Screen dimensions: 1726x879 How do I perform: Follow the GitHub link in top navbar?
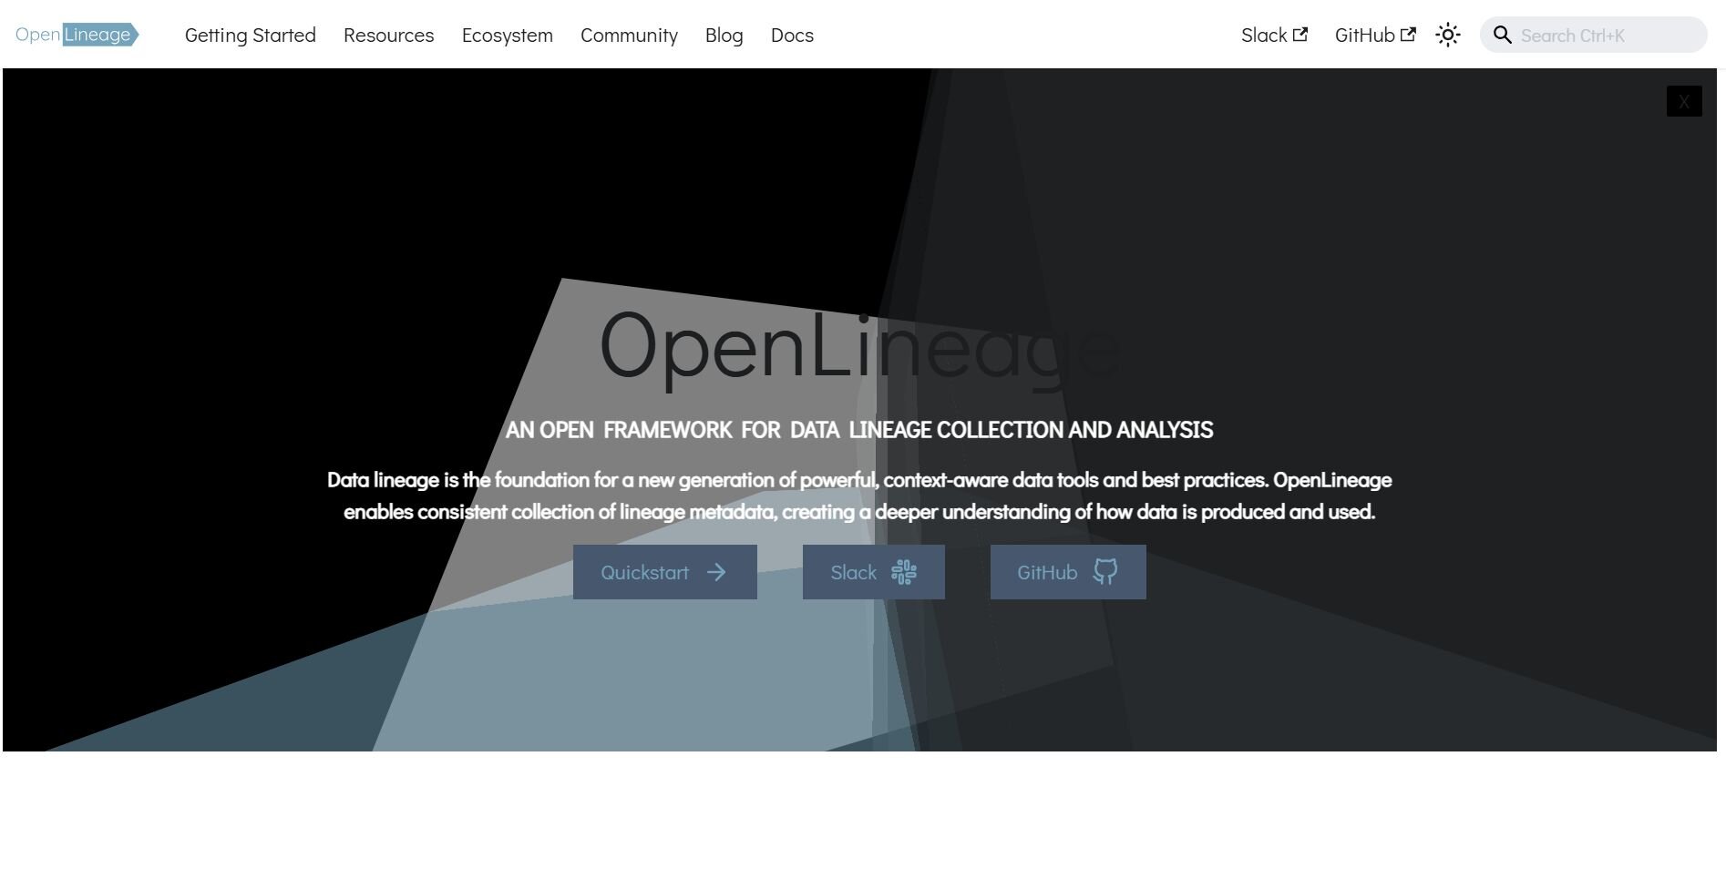pos(1364,36)
